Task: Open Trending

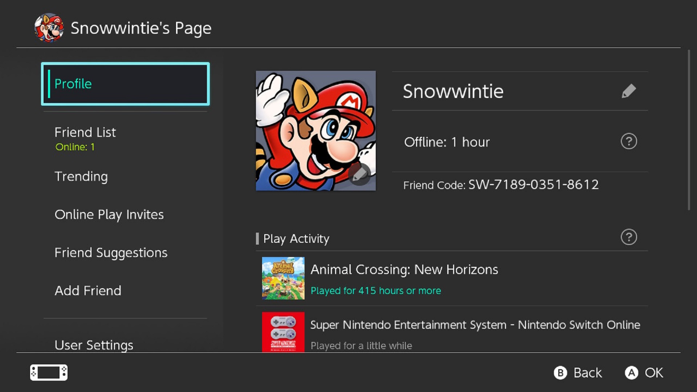Action: pos(81,177)
